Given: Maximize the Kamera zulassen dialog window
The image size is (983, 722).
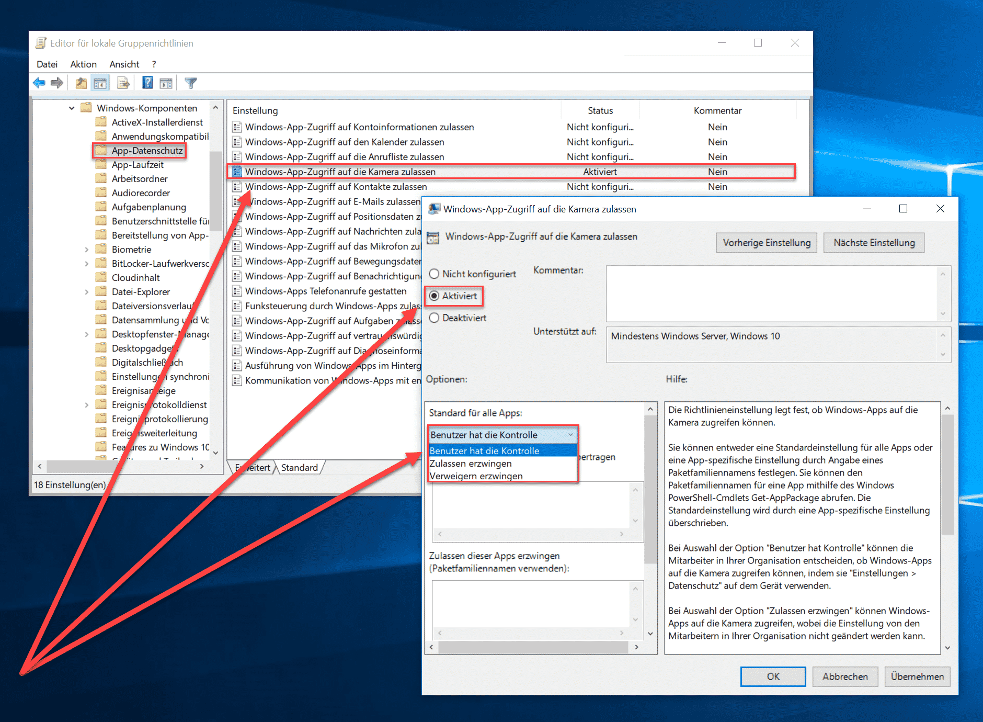Looking at the screenshot, I should 903,209.
